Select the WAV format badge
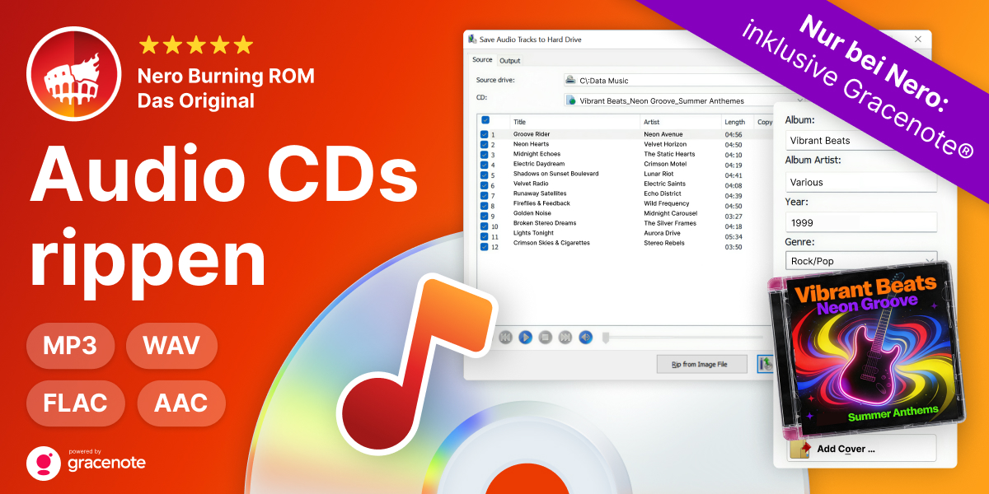 tap(171, 346)
